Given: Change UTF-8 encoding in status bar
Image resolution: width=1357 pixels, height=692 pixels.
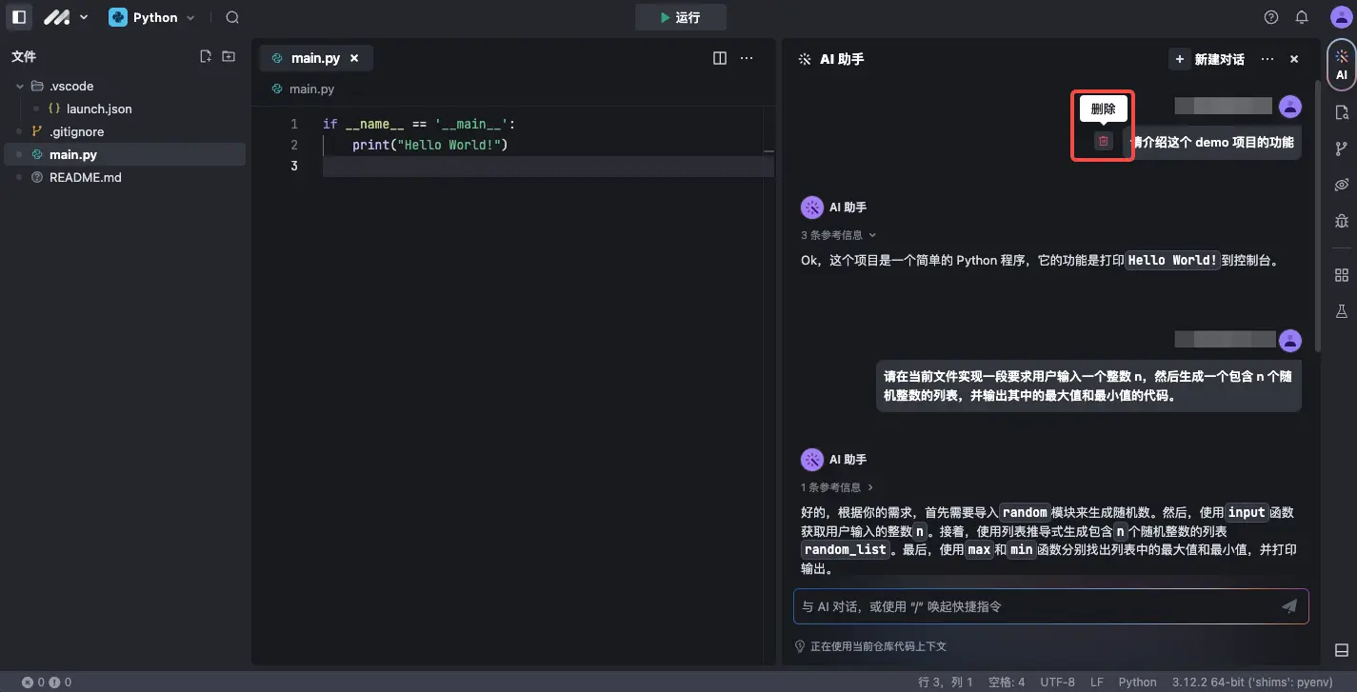Looking at the screenshot, I should (x=1057, y=682).
